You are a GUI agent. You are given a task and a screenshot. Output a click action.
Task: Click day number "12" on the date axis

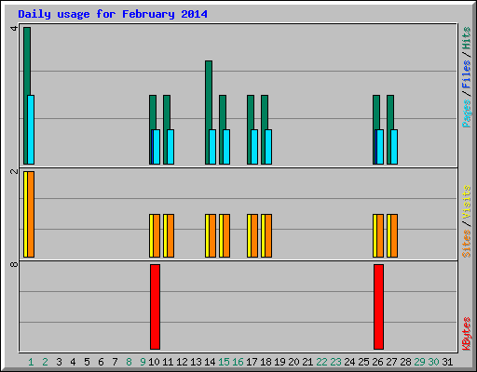pyautogui.click(x=182, y=362)
